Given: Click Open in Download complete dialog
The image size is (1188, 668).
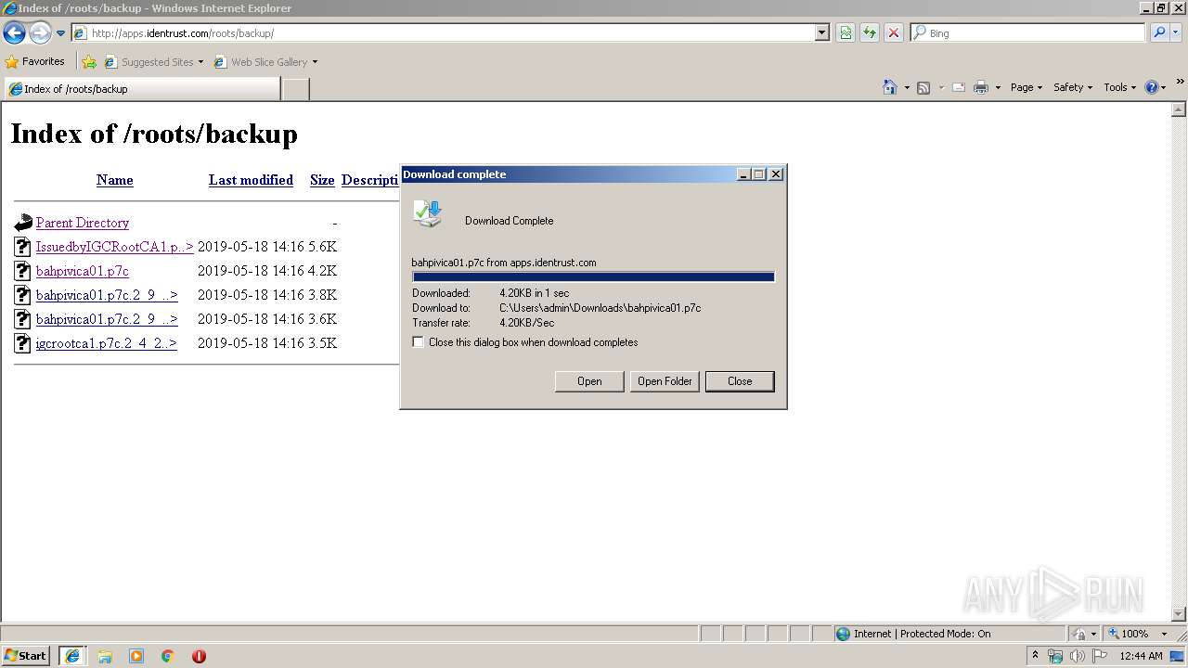Looking at the screenshot, I should pyautogui.click(x=589, y=381).
